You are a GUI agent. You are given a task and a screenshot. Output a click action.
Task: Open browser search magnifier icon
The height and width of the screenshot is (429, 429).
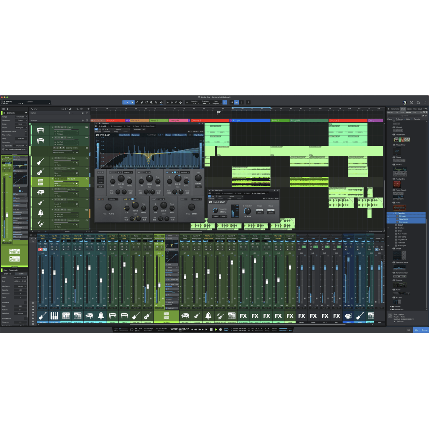click(426, 109)
